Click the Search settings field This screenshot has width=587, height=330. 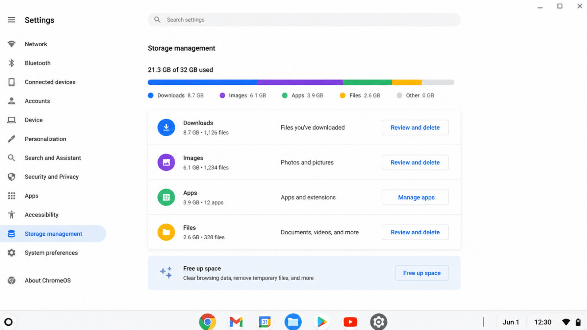click(304, 20)
